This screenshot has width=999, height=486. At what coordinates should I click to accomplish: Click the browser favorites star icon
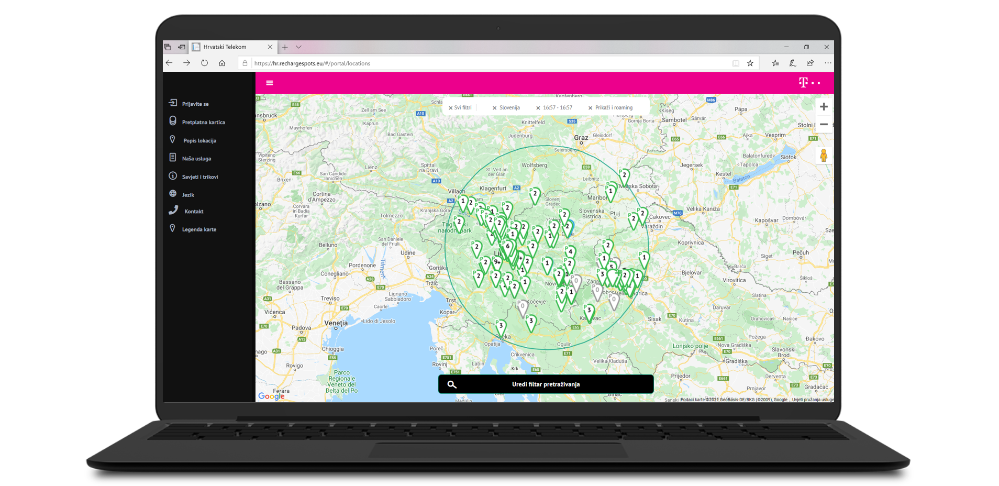click(750, 63)
